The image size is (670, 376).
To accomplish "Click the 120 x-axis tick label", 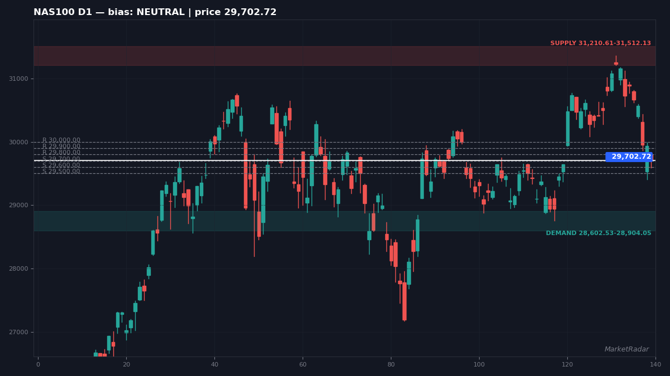I will [x=567, y=365].
